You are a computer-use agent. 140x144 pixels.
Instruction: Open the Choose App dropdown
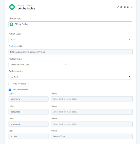[70, 24]
